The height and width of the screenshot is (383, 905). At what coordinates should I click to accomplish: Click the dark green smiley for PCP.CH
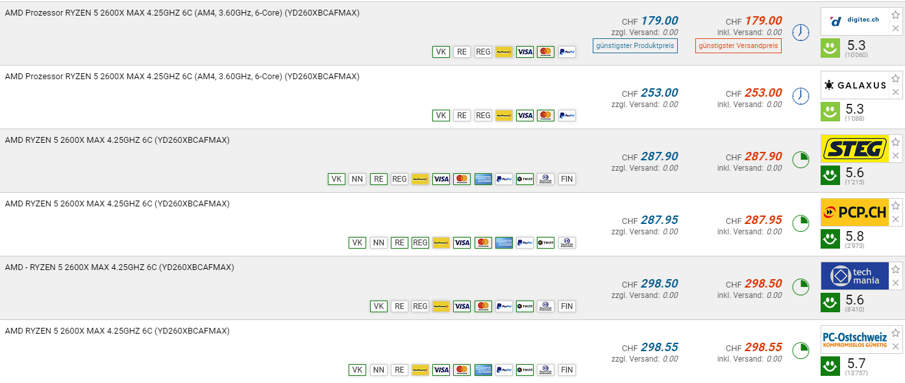830,238
